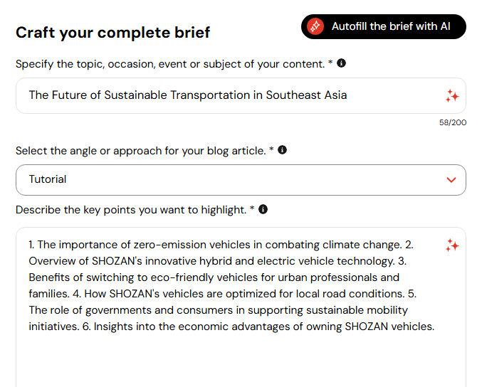Click the blank area below the key points text
Screen dimensions: 482x387
tap(235, 363)
